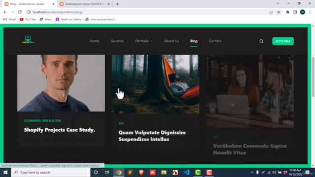This screenshot has height=177, width=315.
Task: Open File Explorer from the taskbar
Action: click(164, 173)
